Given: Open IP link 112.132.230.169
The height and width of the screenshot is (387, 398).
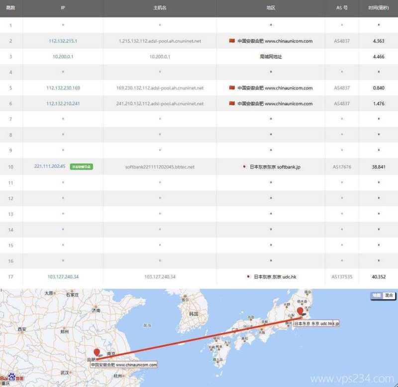Looking at the screenshot, I should (x=63, y=88).
